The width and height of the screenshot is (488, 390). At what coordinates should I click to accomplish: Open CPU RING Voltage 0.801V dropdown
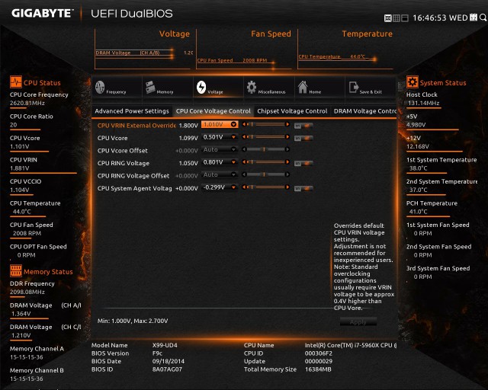pyautogui.click(x=220, y=162)
